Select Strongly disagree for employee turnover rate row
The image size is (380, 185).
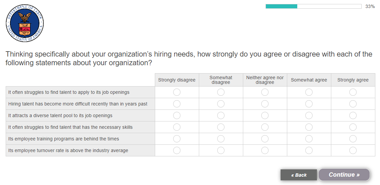(x=177, y=150)
